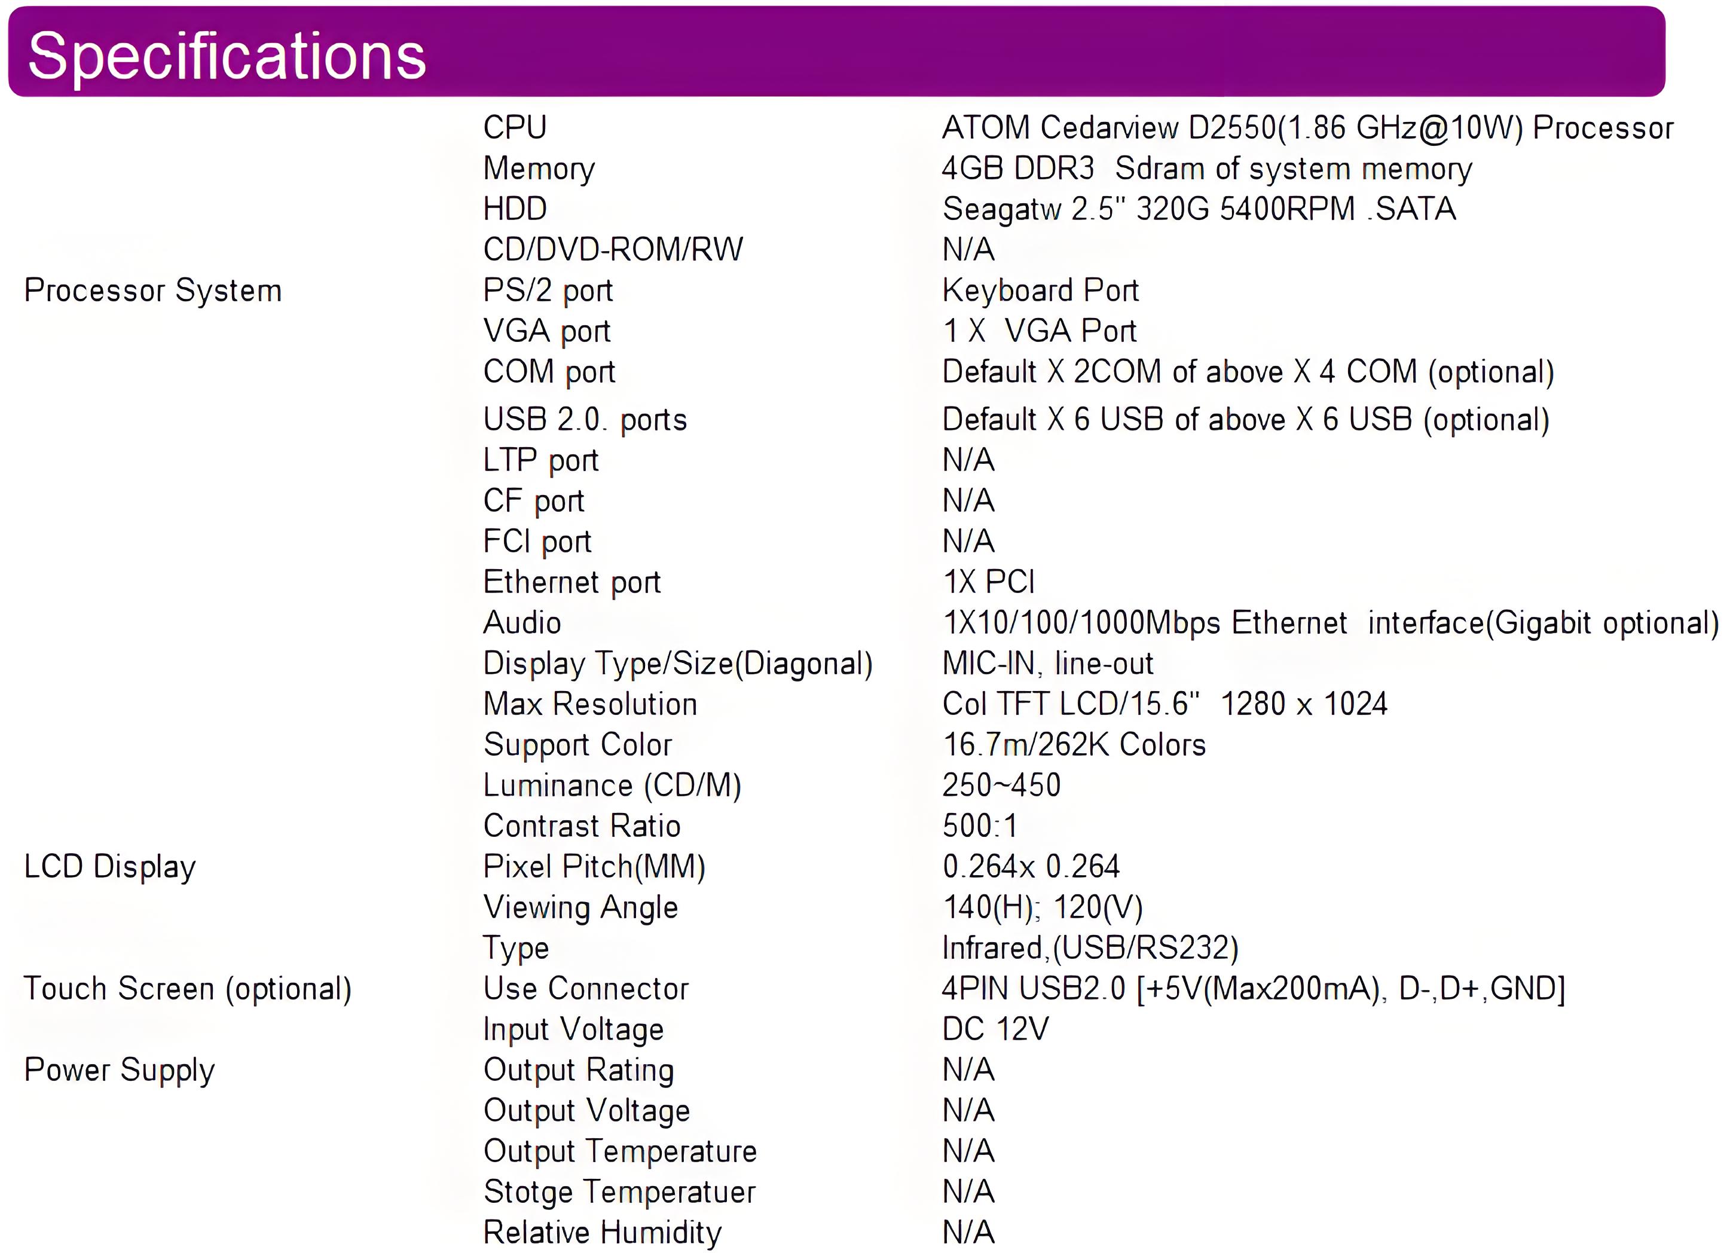Click the Keyboard Port value text
The image size is (1736, 1253).
[x=1040, y=291]
